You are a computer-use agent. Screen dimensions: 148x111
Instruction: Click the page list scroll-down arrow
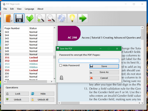54,78
